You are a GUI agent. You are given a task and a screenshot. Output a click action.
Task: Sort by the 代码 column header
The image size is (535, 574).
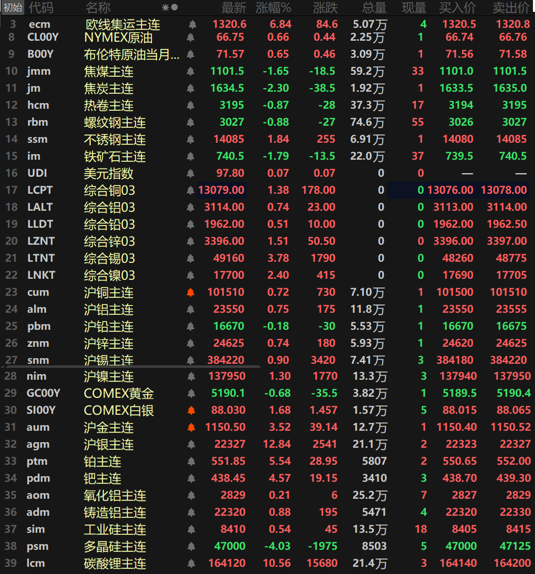coord(41,7)
